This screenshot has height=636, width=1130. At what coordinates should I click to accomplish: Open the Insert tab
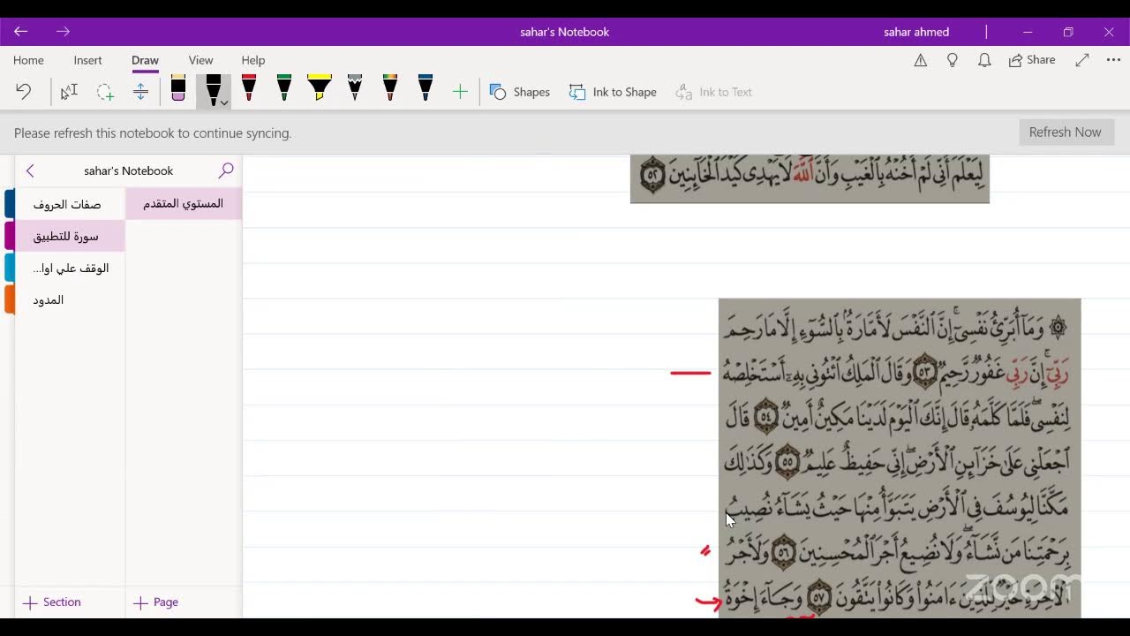pos(88,60)
